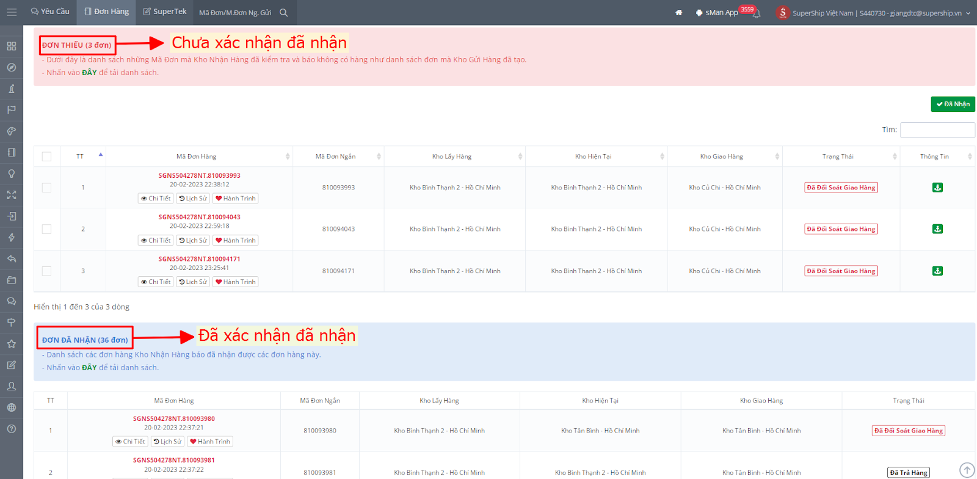Sort by Thông Tin column
The image size is (977, 479).
[x=937, y=156]
